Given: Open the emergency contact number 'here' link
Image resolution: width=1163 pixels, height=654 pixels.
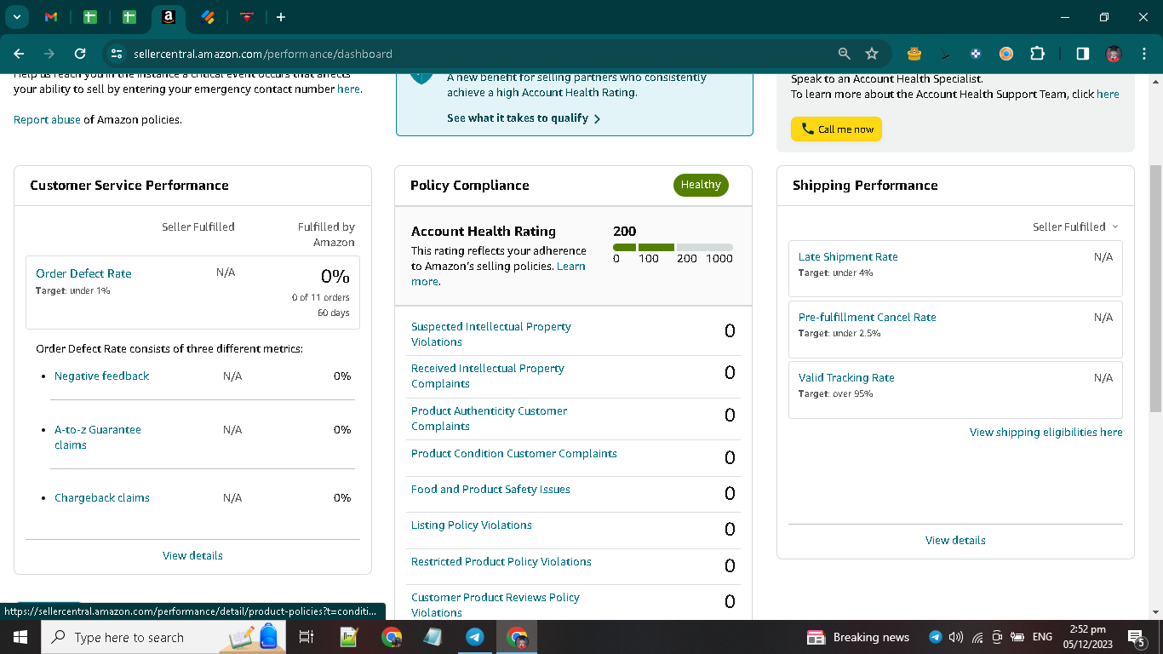Looking at the screenshot, I should tap(348, 89).
